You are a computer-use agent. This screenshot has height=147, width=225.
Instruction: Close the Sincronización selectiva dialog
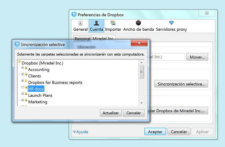point(139,43)
